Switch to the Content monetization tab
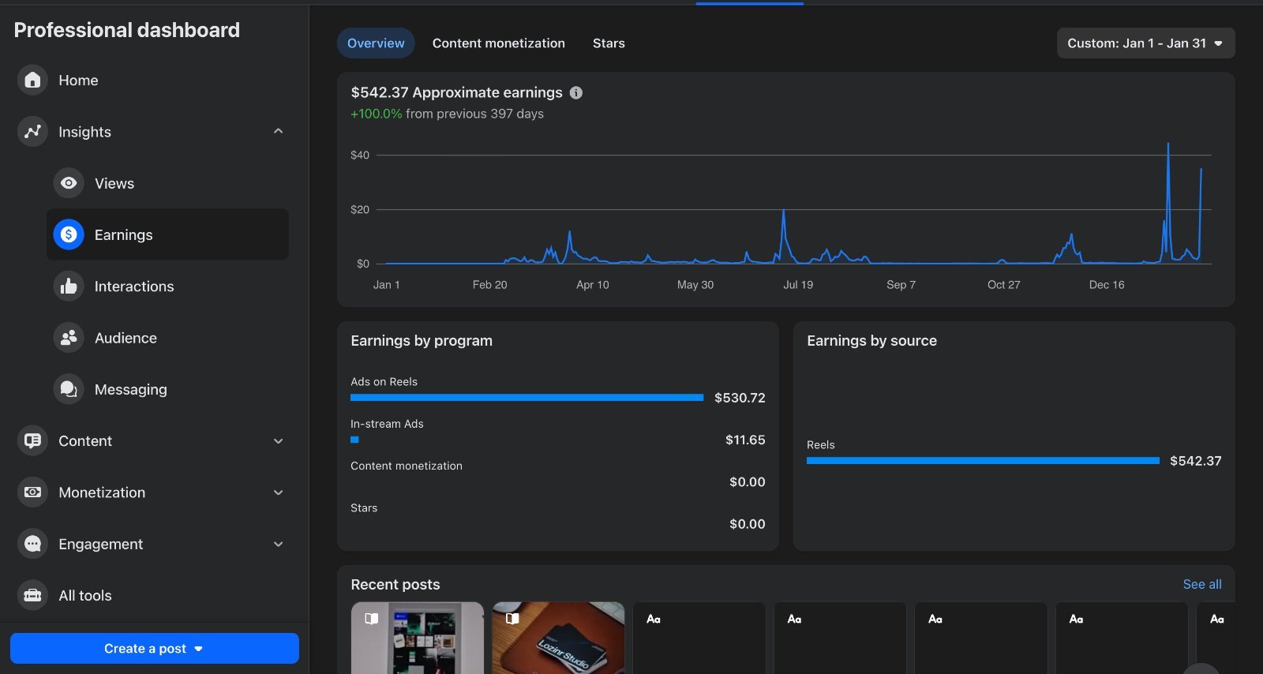 click(x=499, y=43)
